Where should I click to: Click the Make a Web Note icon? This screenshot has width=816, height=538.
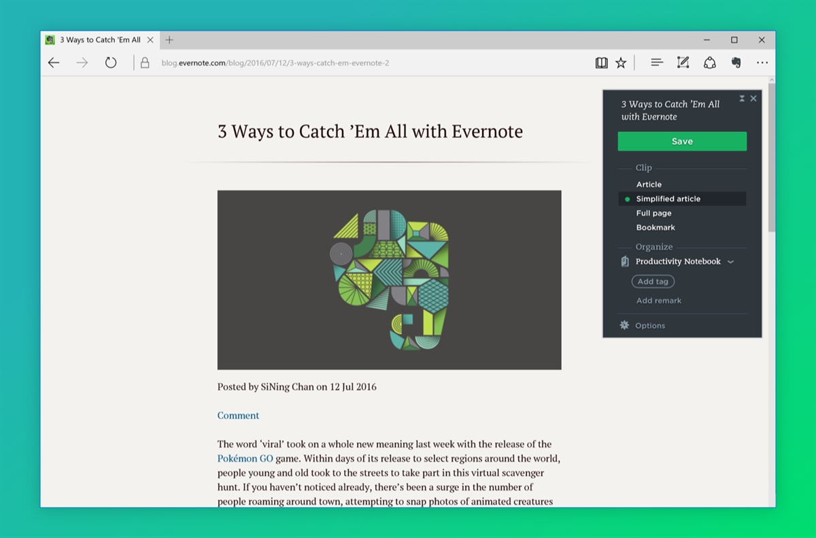coord(683,62)
